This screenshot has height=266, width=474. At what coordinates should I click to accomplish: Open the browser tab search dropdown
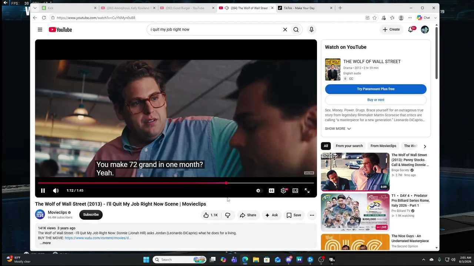tap(35, 8)
